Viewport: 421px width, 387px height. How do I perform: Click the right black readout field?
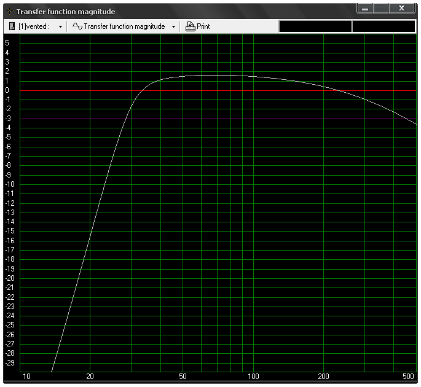[x=384, y=26]
